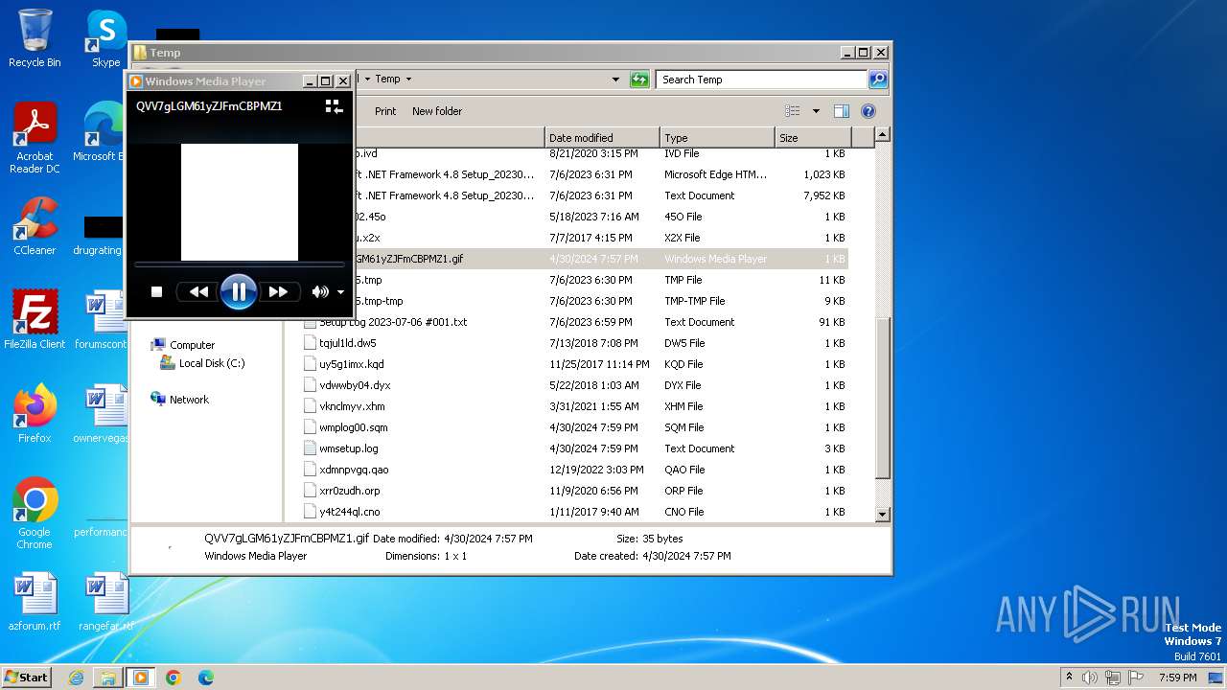Viewport: 1227px width, 690px height.
Task: Mute the Media Player volume
Action: point(319,291)
